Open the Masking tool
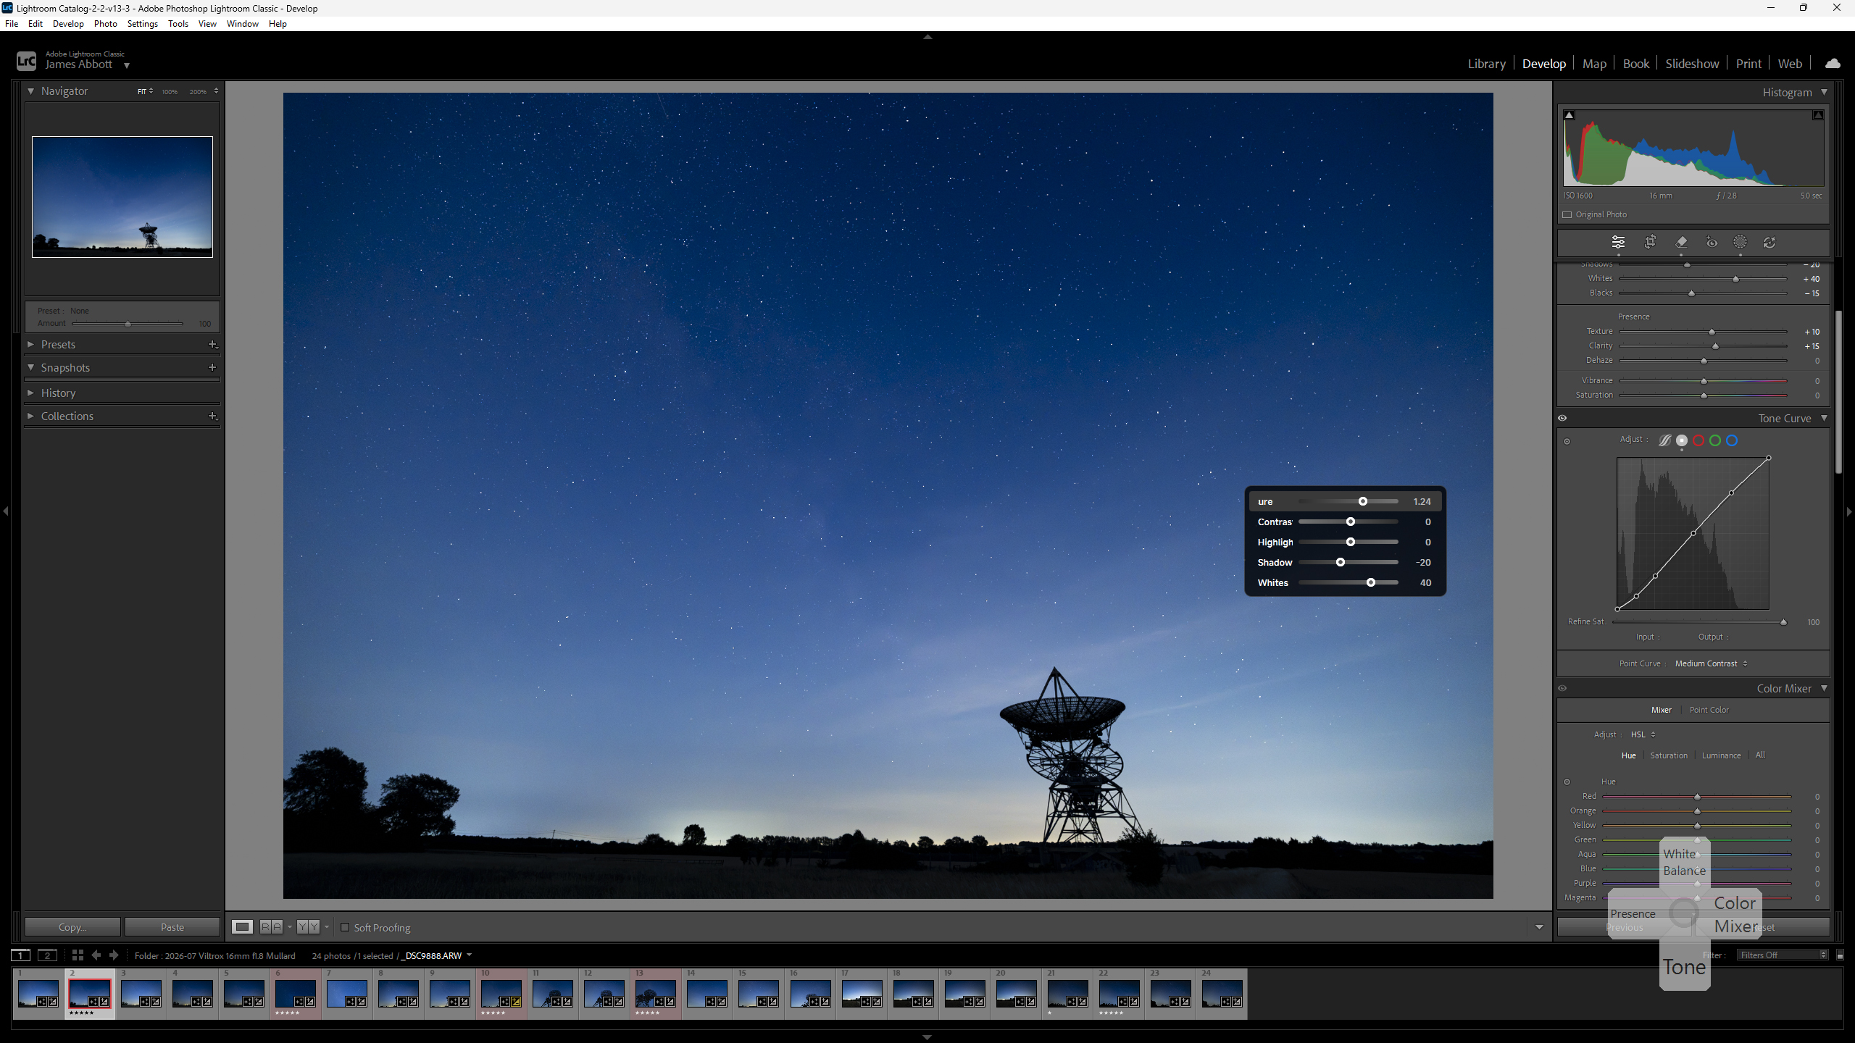This screenshot has height=1043, width=1855. (x=1740, y=243)
